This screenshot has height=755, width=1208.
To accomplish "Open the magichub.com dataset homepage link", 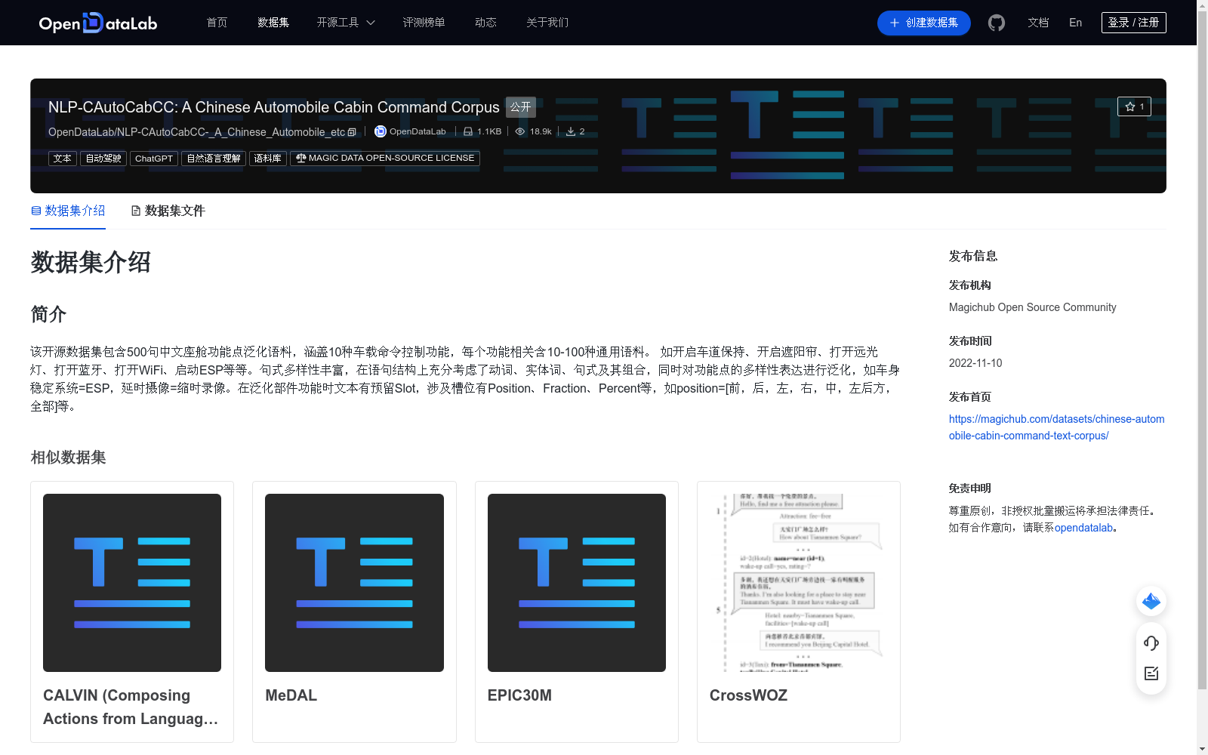I will (x=1056, y=427).
